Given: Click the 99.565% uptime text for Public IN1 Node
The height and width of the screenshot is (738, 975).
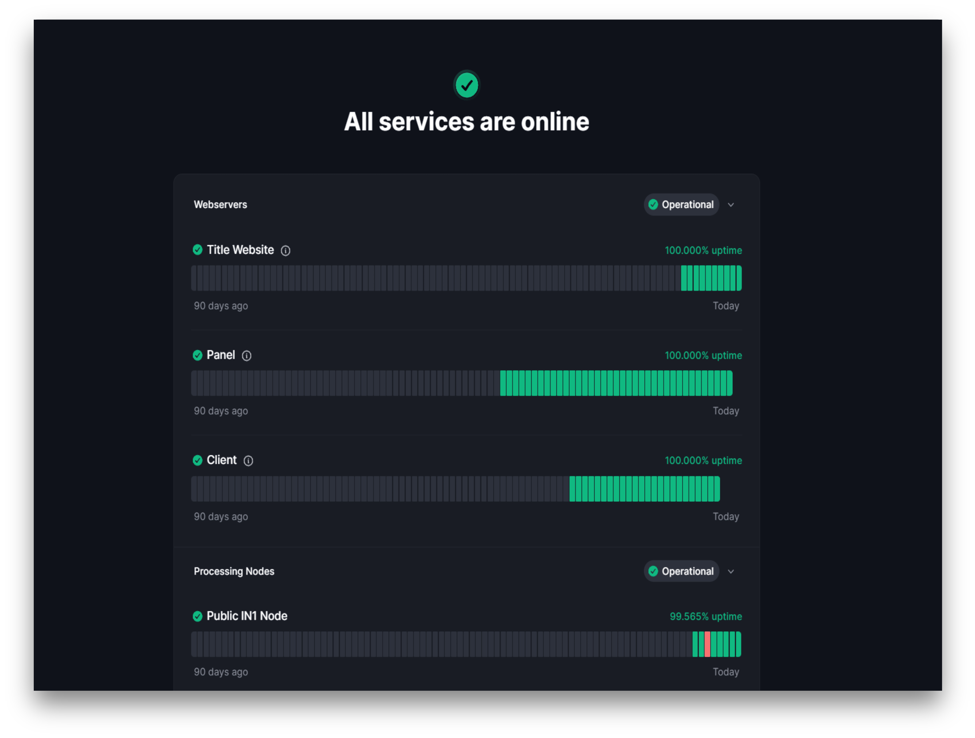Looking at the screenshot, I should coord(706,616).
